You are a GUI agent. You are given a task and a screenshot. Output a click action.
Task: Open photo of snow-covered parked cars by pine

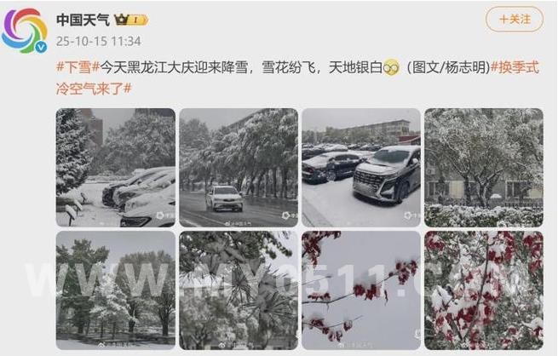tap(116, 168)
